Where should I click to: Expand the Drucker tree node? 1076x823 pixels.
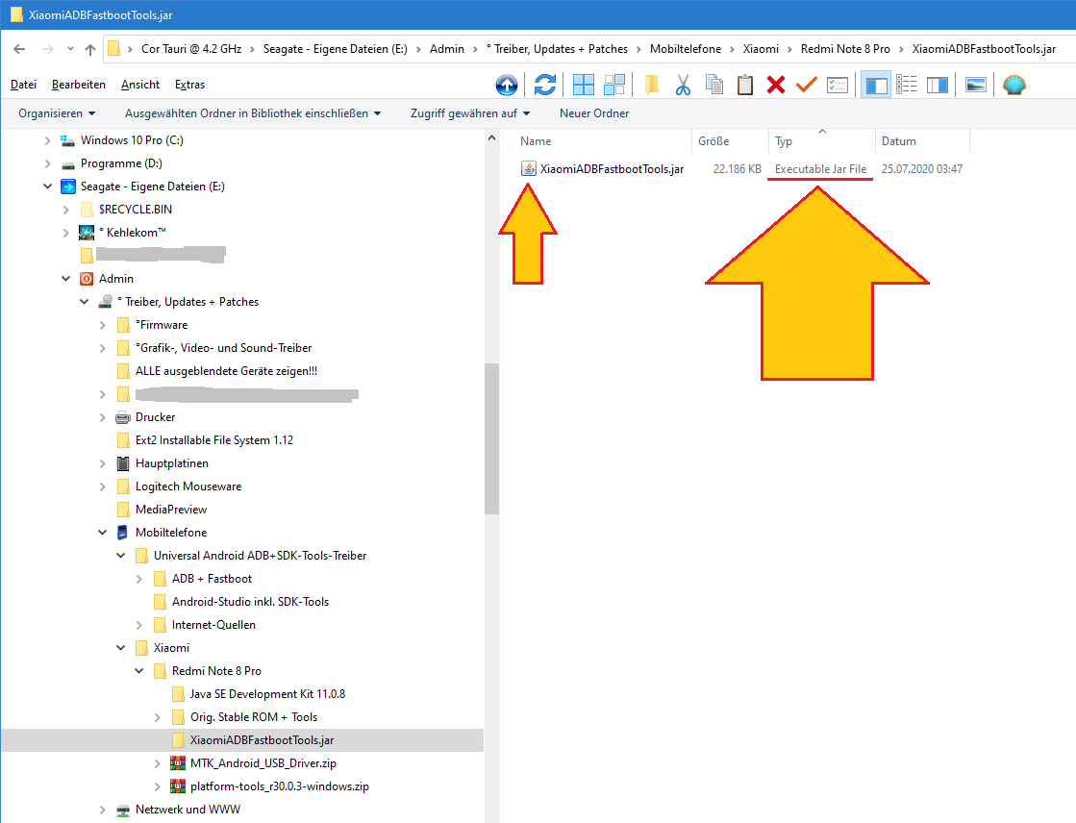click(102, 417)
